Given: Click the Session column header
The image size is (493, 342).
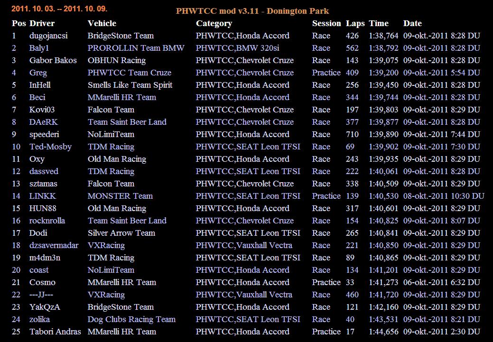Looking at the screenshot, I should click(x=326, y=23).
